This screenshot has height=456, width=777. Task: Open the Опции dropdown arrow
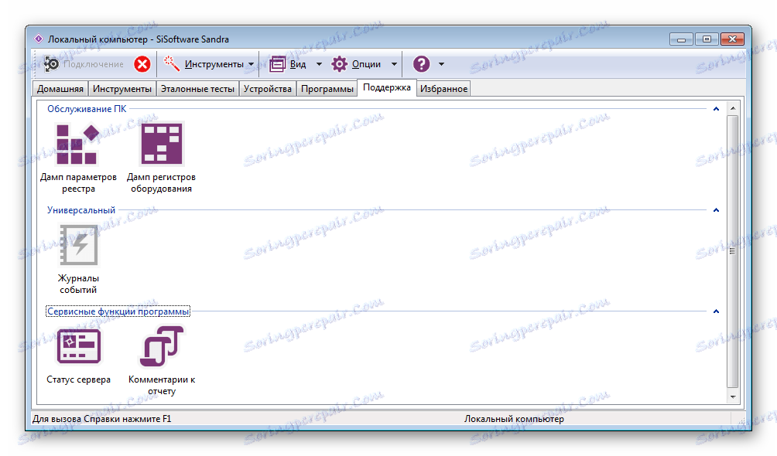(393, 63)
